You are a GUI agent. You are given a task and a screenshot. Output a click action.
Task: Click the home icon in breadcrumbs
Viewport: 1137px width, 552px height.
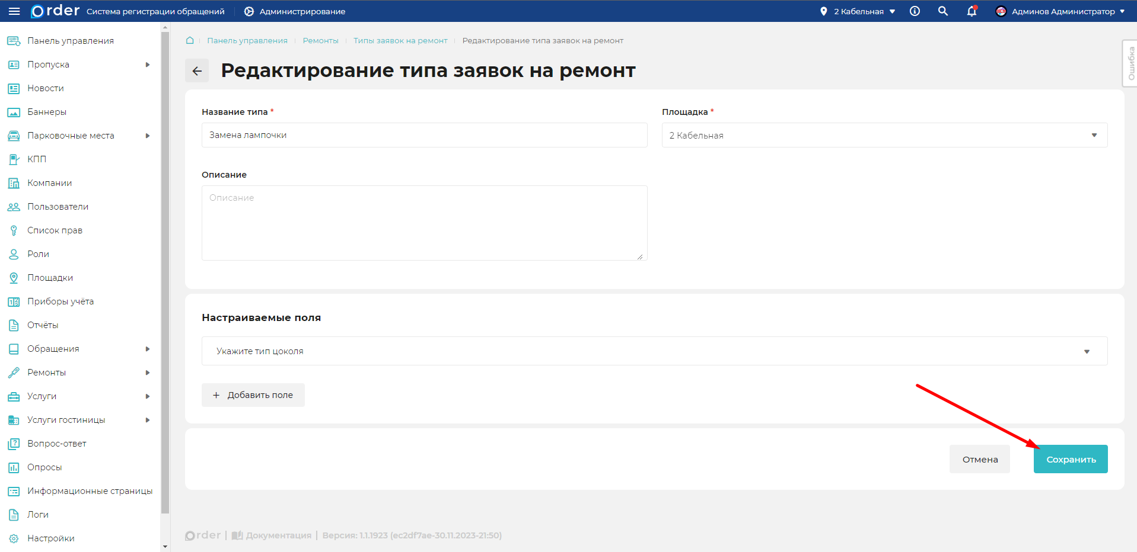pos(190,40)
